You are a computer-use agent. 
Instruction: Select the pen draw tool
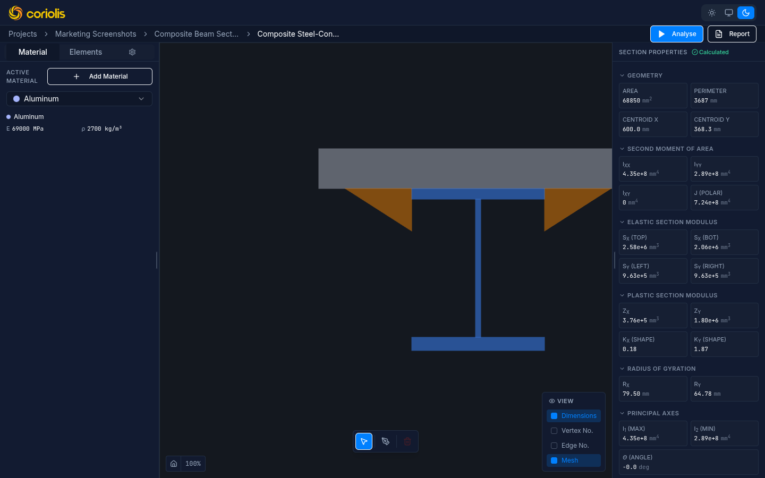pos(386,441)
